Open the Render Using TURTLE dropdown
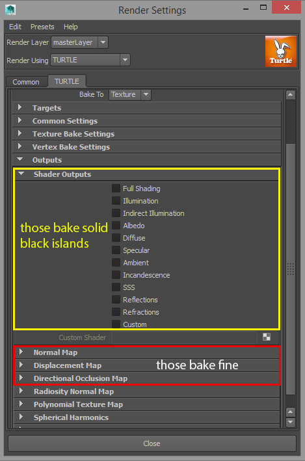 point(90,60)
